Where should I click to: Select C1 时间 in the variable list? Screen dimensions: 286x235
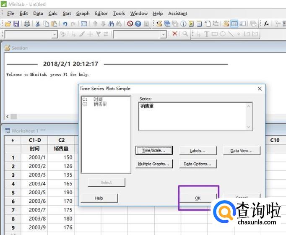[93, 99]
